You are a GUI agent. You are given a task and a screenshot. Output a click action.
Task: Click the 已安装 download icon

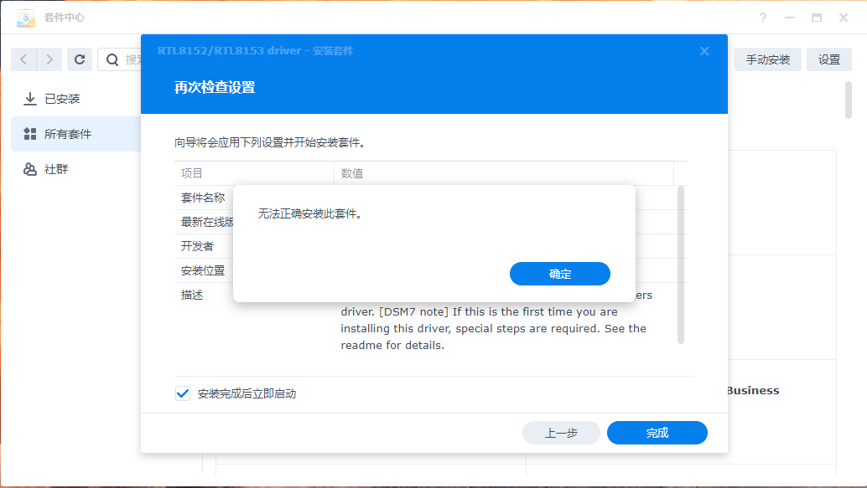30,99
